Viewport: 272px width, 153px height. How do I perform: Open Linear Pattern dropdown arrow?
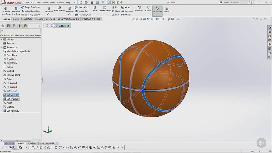click(104, 15)
